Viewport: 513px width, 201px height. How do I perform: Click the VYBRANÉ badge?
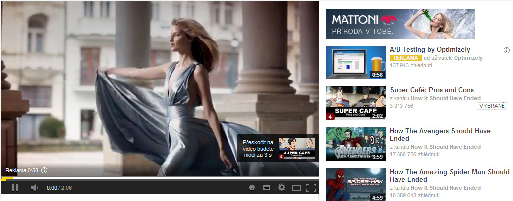tap(492, 106)
